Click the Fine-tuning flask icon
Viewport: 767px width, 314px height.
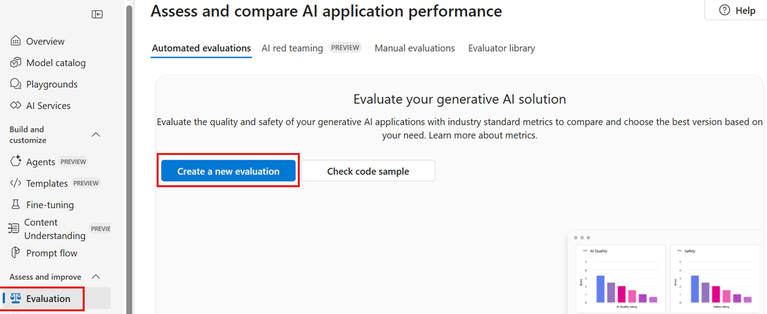coord(15,205)
